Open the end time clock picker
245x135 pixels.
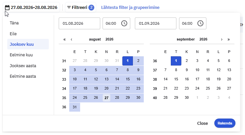[x=200, y=23]
